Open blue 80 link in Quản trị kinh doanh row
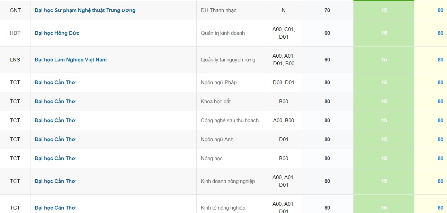 click(x=440, y=33)
